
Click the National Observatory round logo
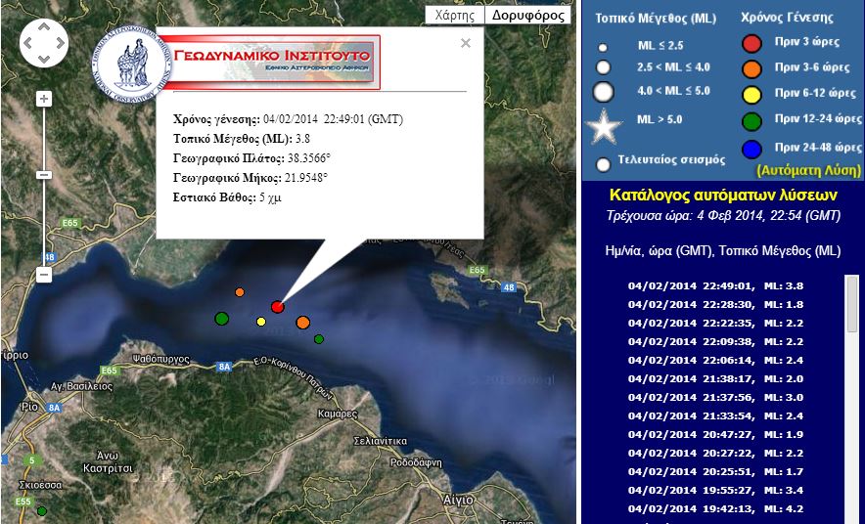132,65
